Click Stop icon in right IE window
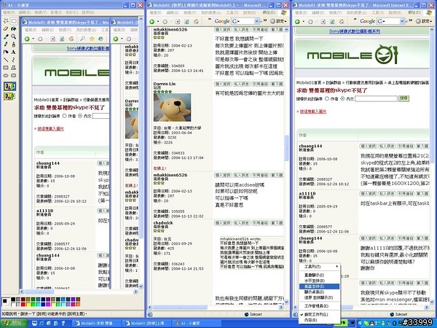Image resolution: width=437 pixels, height=328 pixels. point(323,22)
